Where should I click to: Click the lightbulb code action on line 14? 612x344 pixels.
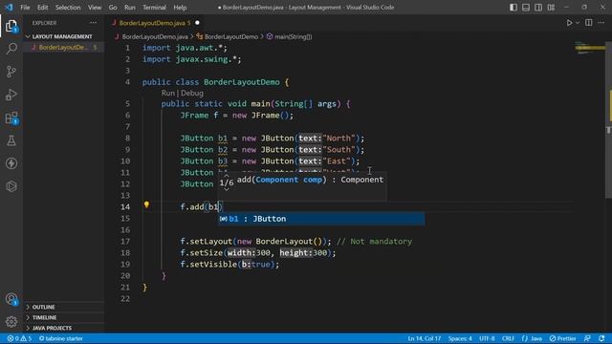[x=146, y=204]
